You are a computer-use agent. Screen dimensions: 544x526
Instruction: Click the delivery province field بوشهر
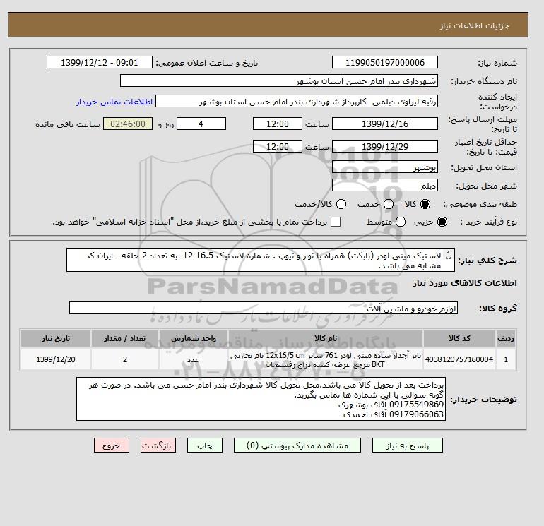click(x=385, y=167)
